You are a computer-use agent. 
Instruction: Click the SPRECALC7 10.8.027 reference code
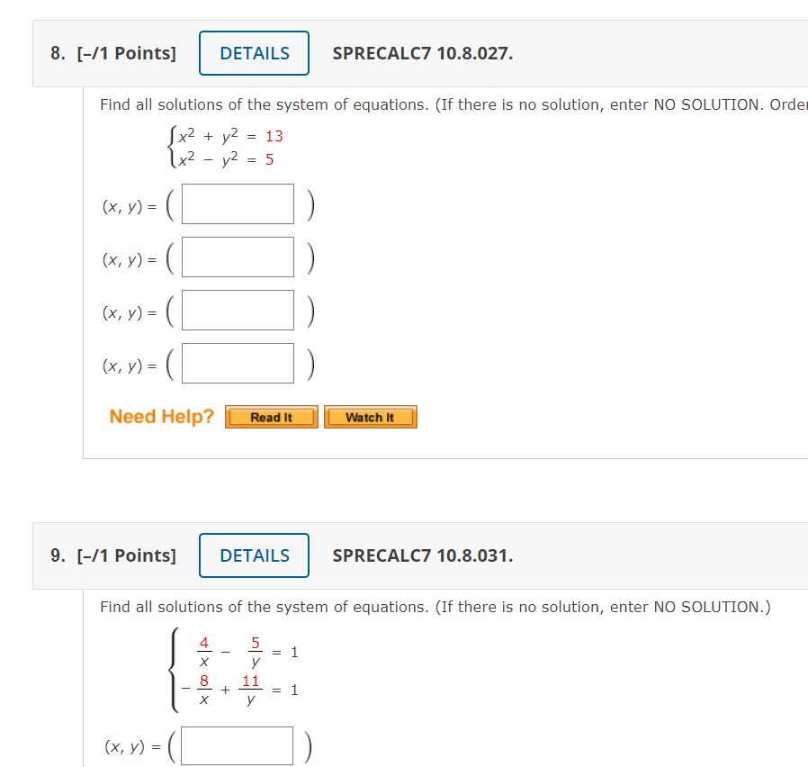point(423,53)
